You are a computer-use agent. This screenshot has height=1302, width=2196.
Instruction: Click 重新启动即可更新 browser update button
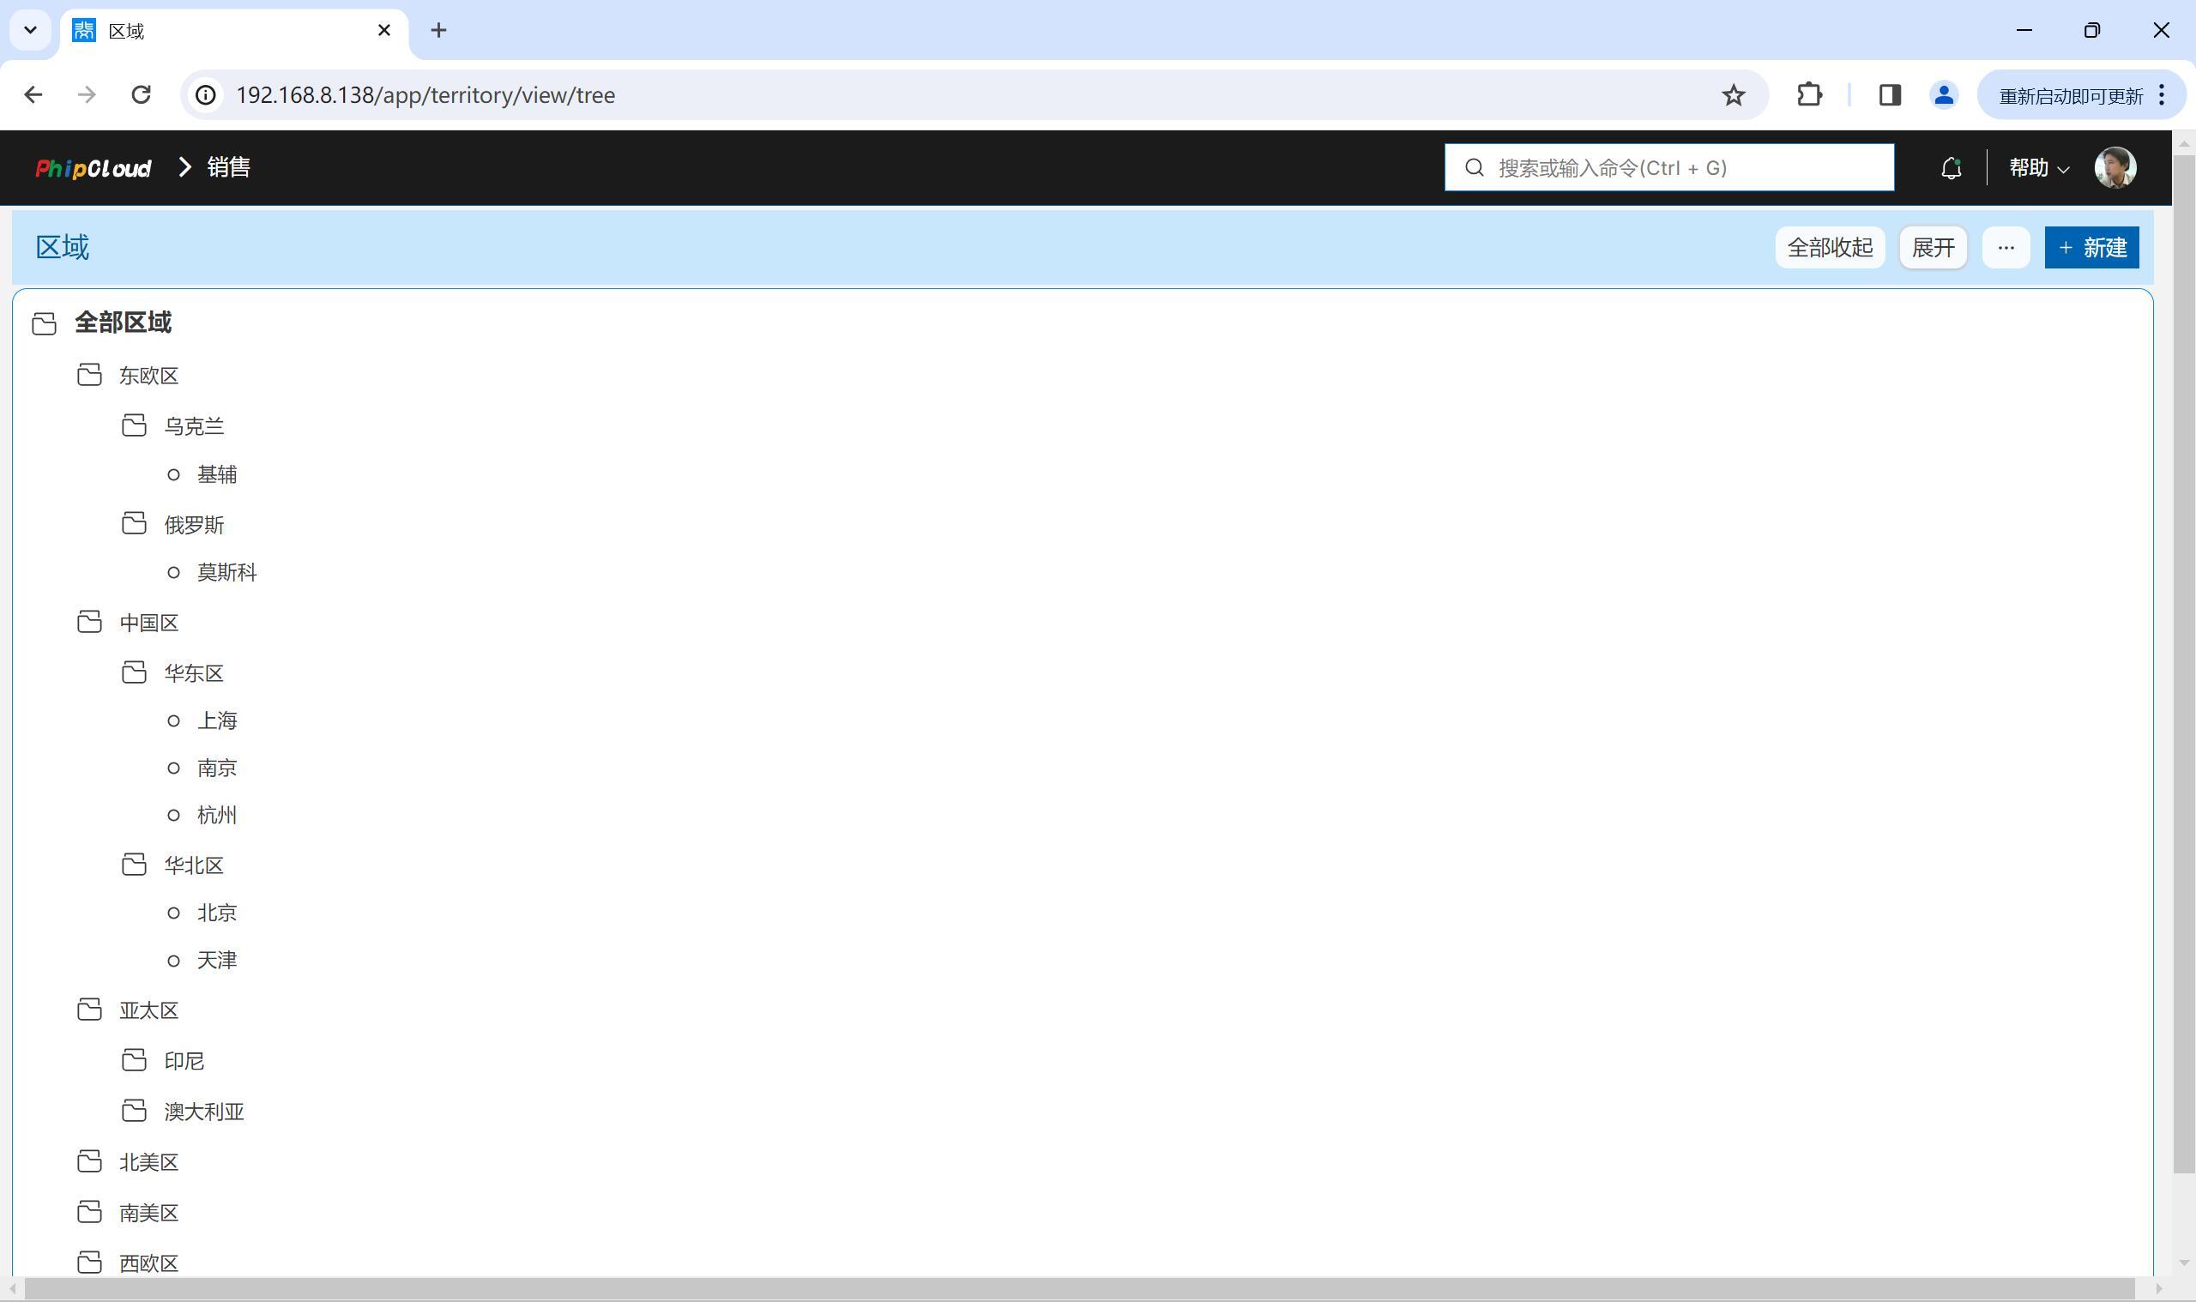coord(2071,95)
